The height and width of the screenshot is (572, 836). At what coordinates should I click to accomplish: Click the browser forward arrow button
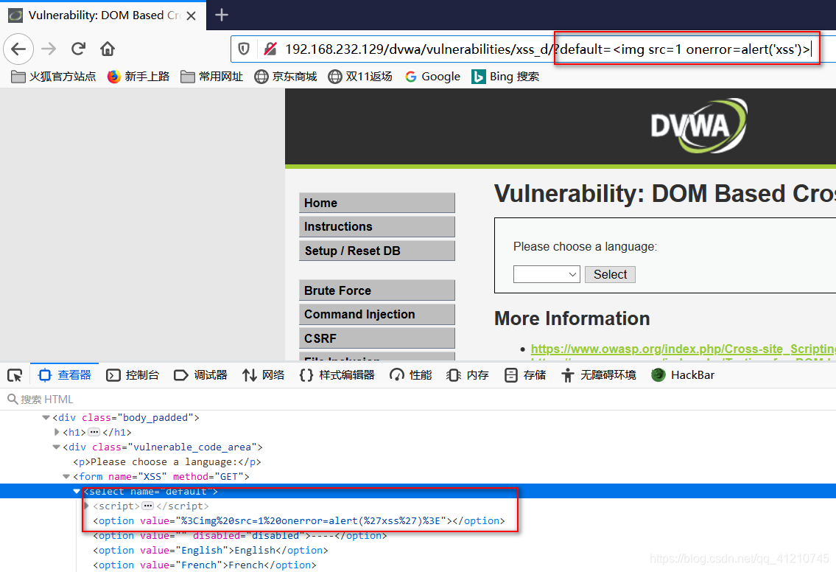click(49, 49)
